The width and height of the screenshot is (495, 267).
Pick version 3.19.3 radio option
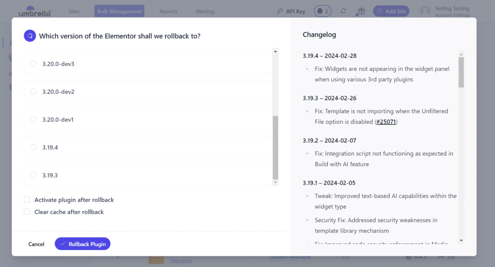(x=33, y=175)
